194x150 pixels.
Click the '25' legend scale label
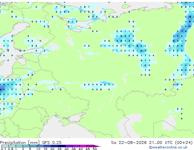pos(59,149)
